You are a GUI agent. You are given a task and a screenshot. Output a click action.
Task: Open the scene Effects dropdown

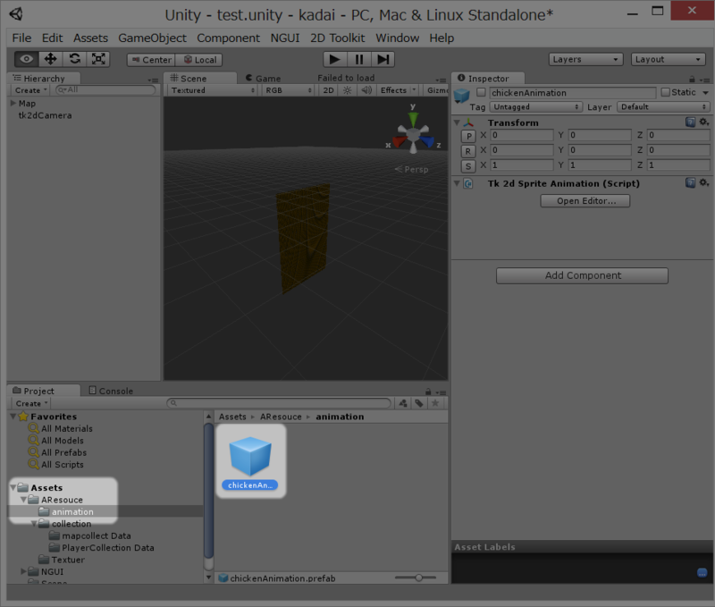398,90
